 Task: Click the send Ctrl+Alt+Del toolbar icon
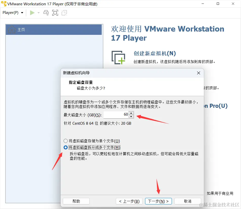[46, 13]
